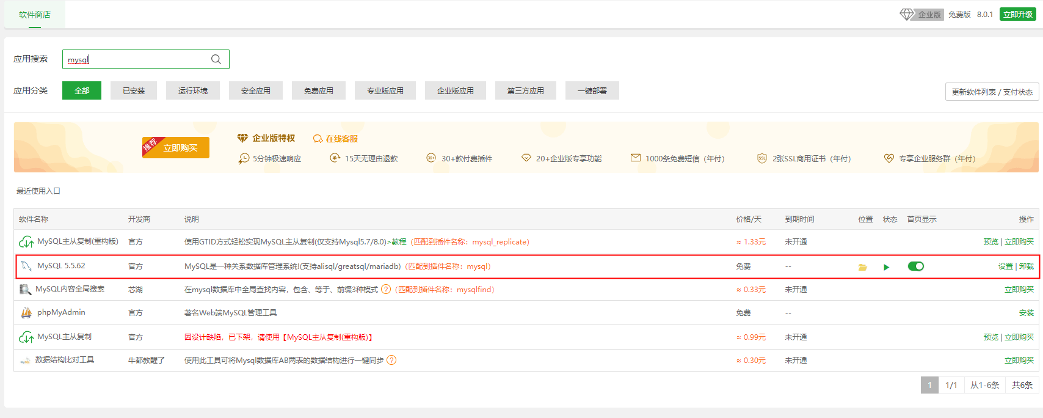Click the MySQL主从复制(重构版) cloud icon

[26, 242]
